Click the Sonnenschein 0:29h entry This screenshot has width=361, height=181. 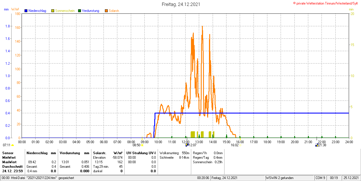point(208,162)
